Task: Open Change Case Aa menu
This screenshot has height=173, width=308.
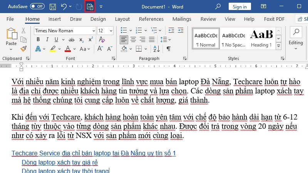Action: pyautogui.click(x=85, y=49)
